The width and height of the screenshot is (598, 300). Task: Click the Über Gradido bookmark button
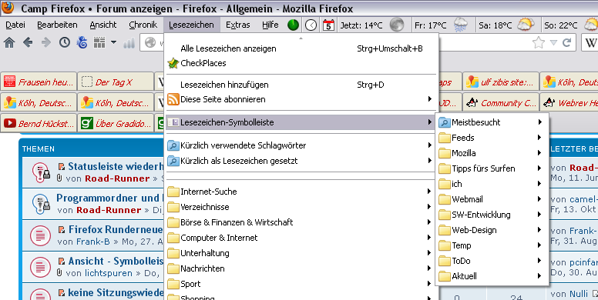[116, 123]
